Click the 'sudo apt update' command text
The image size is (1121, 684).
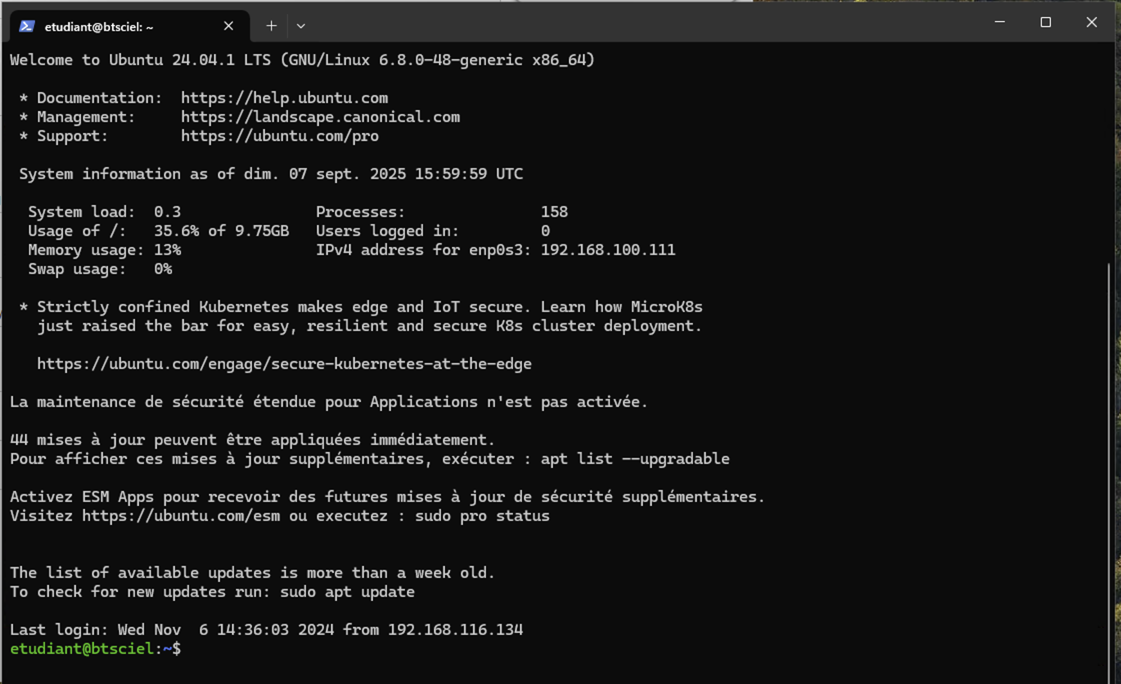click(x=347, y=592)
